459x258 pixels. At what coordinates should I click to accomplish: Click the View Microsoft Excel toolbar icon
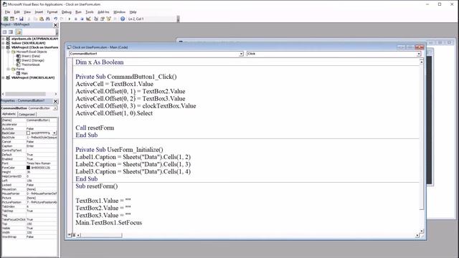pyautogui.click(x=6, y=19)
